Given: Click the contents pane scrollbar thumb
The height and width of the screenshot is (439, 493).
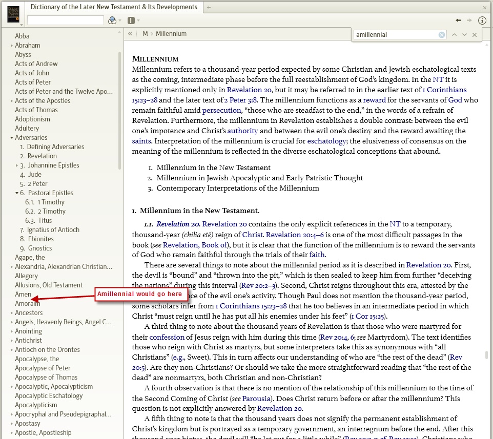Looking at the screenshot, I should pyautogui.click(x=119, y=110).
